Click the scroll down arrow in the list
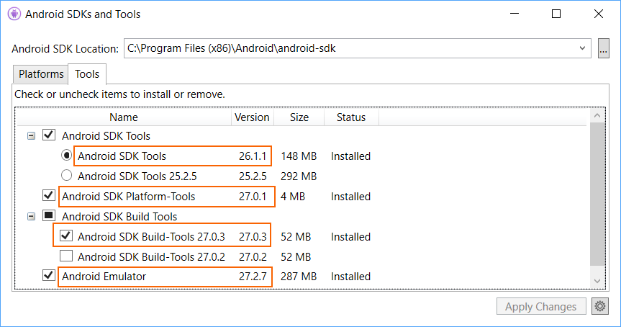The image size is (621, 327). (x=597, y=281)
